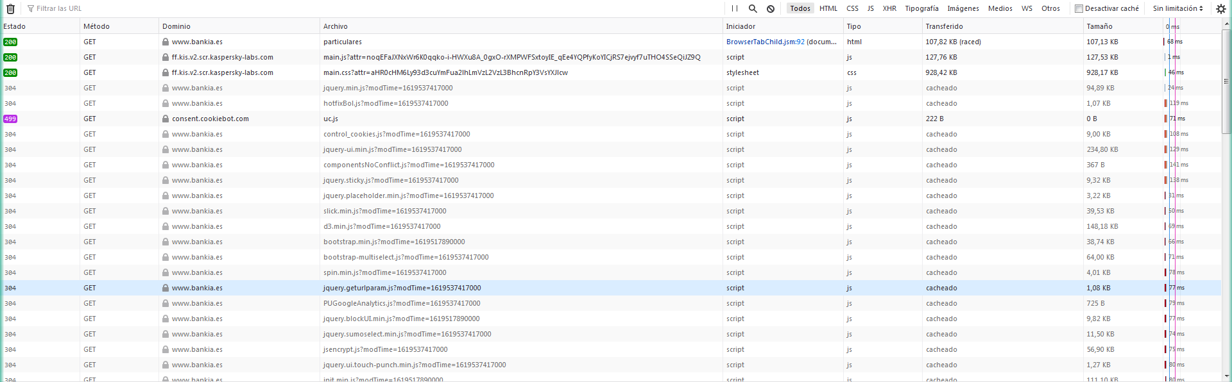Toggle the XHR request filter
This screenshot has height=382, width=1232.
(x=889, y=9)
